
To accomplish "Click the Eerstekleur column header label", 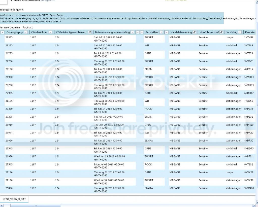I will [152, 32].
